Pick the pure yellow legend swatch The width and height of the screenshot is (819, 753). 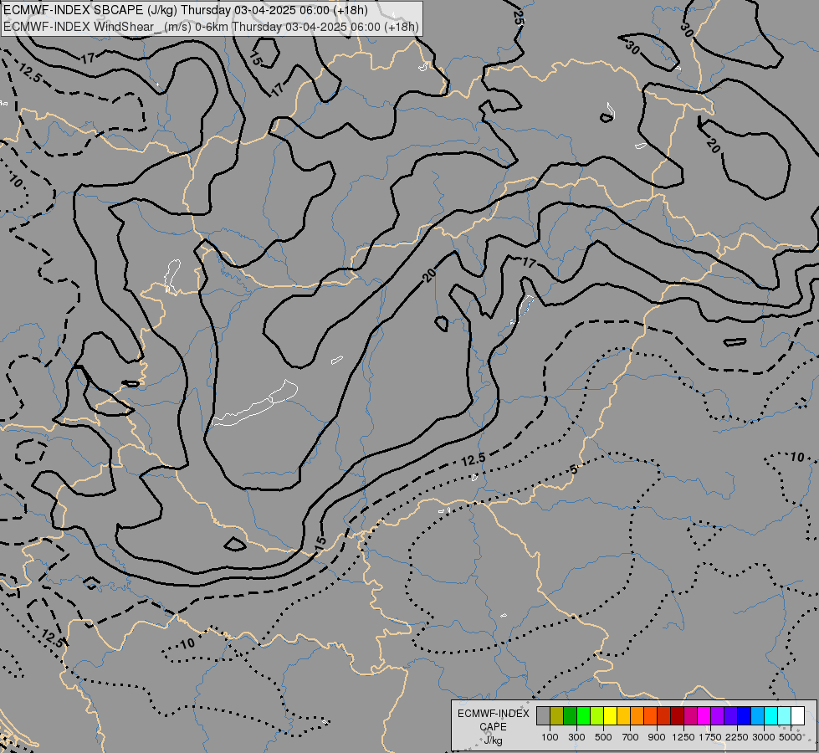click(610, 715)
